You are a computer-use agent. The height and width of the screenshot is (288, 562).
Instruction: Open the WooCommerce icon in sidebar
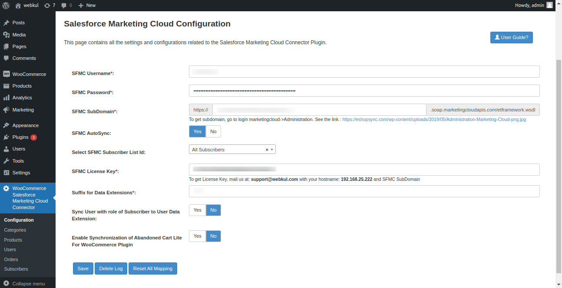6,74
